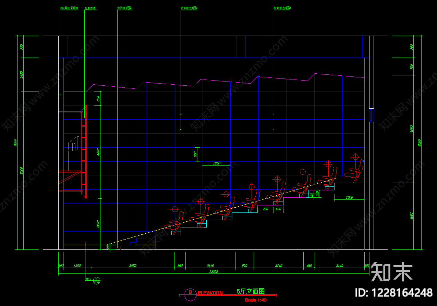Click the 750 dimension on right side
The image size is (437, 306).
point(411,66)
